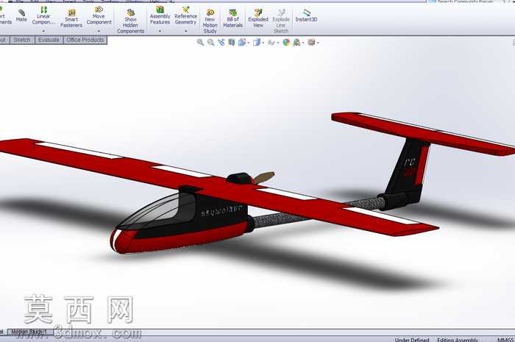The image size is (515, 342).
Task: Click the MMGS unit system status
Action: (505, 340)
